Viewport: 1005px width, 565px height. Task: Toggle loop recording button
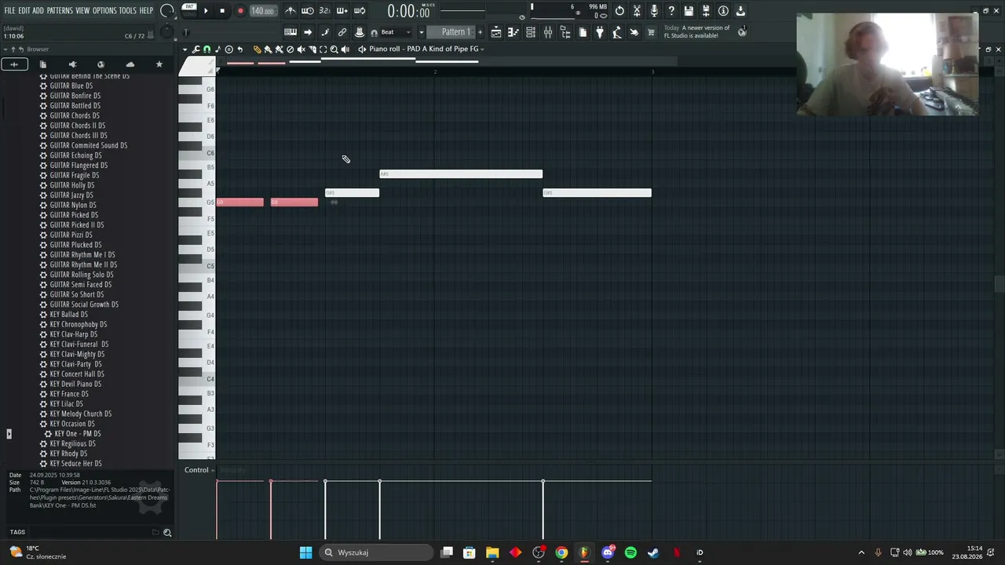pos(360,11)
